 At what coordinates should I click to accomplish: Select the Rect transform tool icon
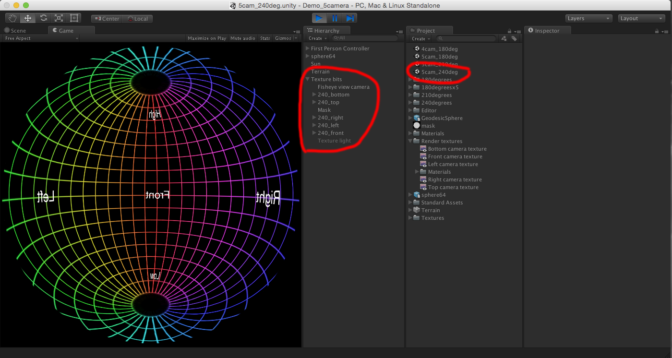(x=74, y=18)
